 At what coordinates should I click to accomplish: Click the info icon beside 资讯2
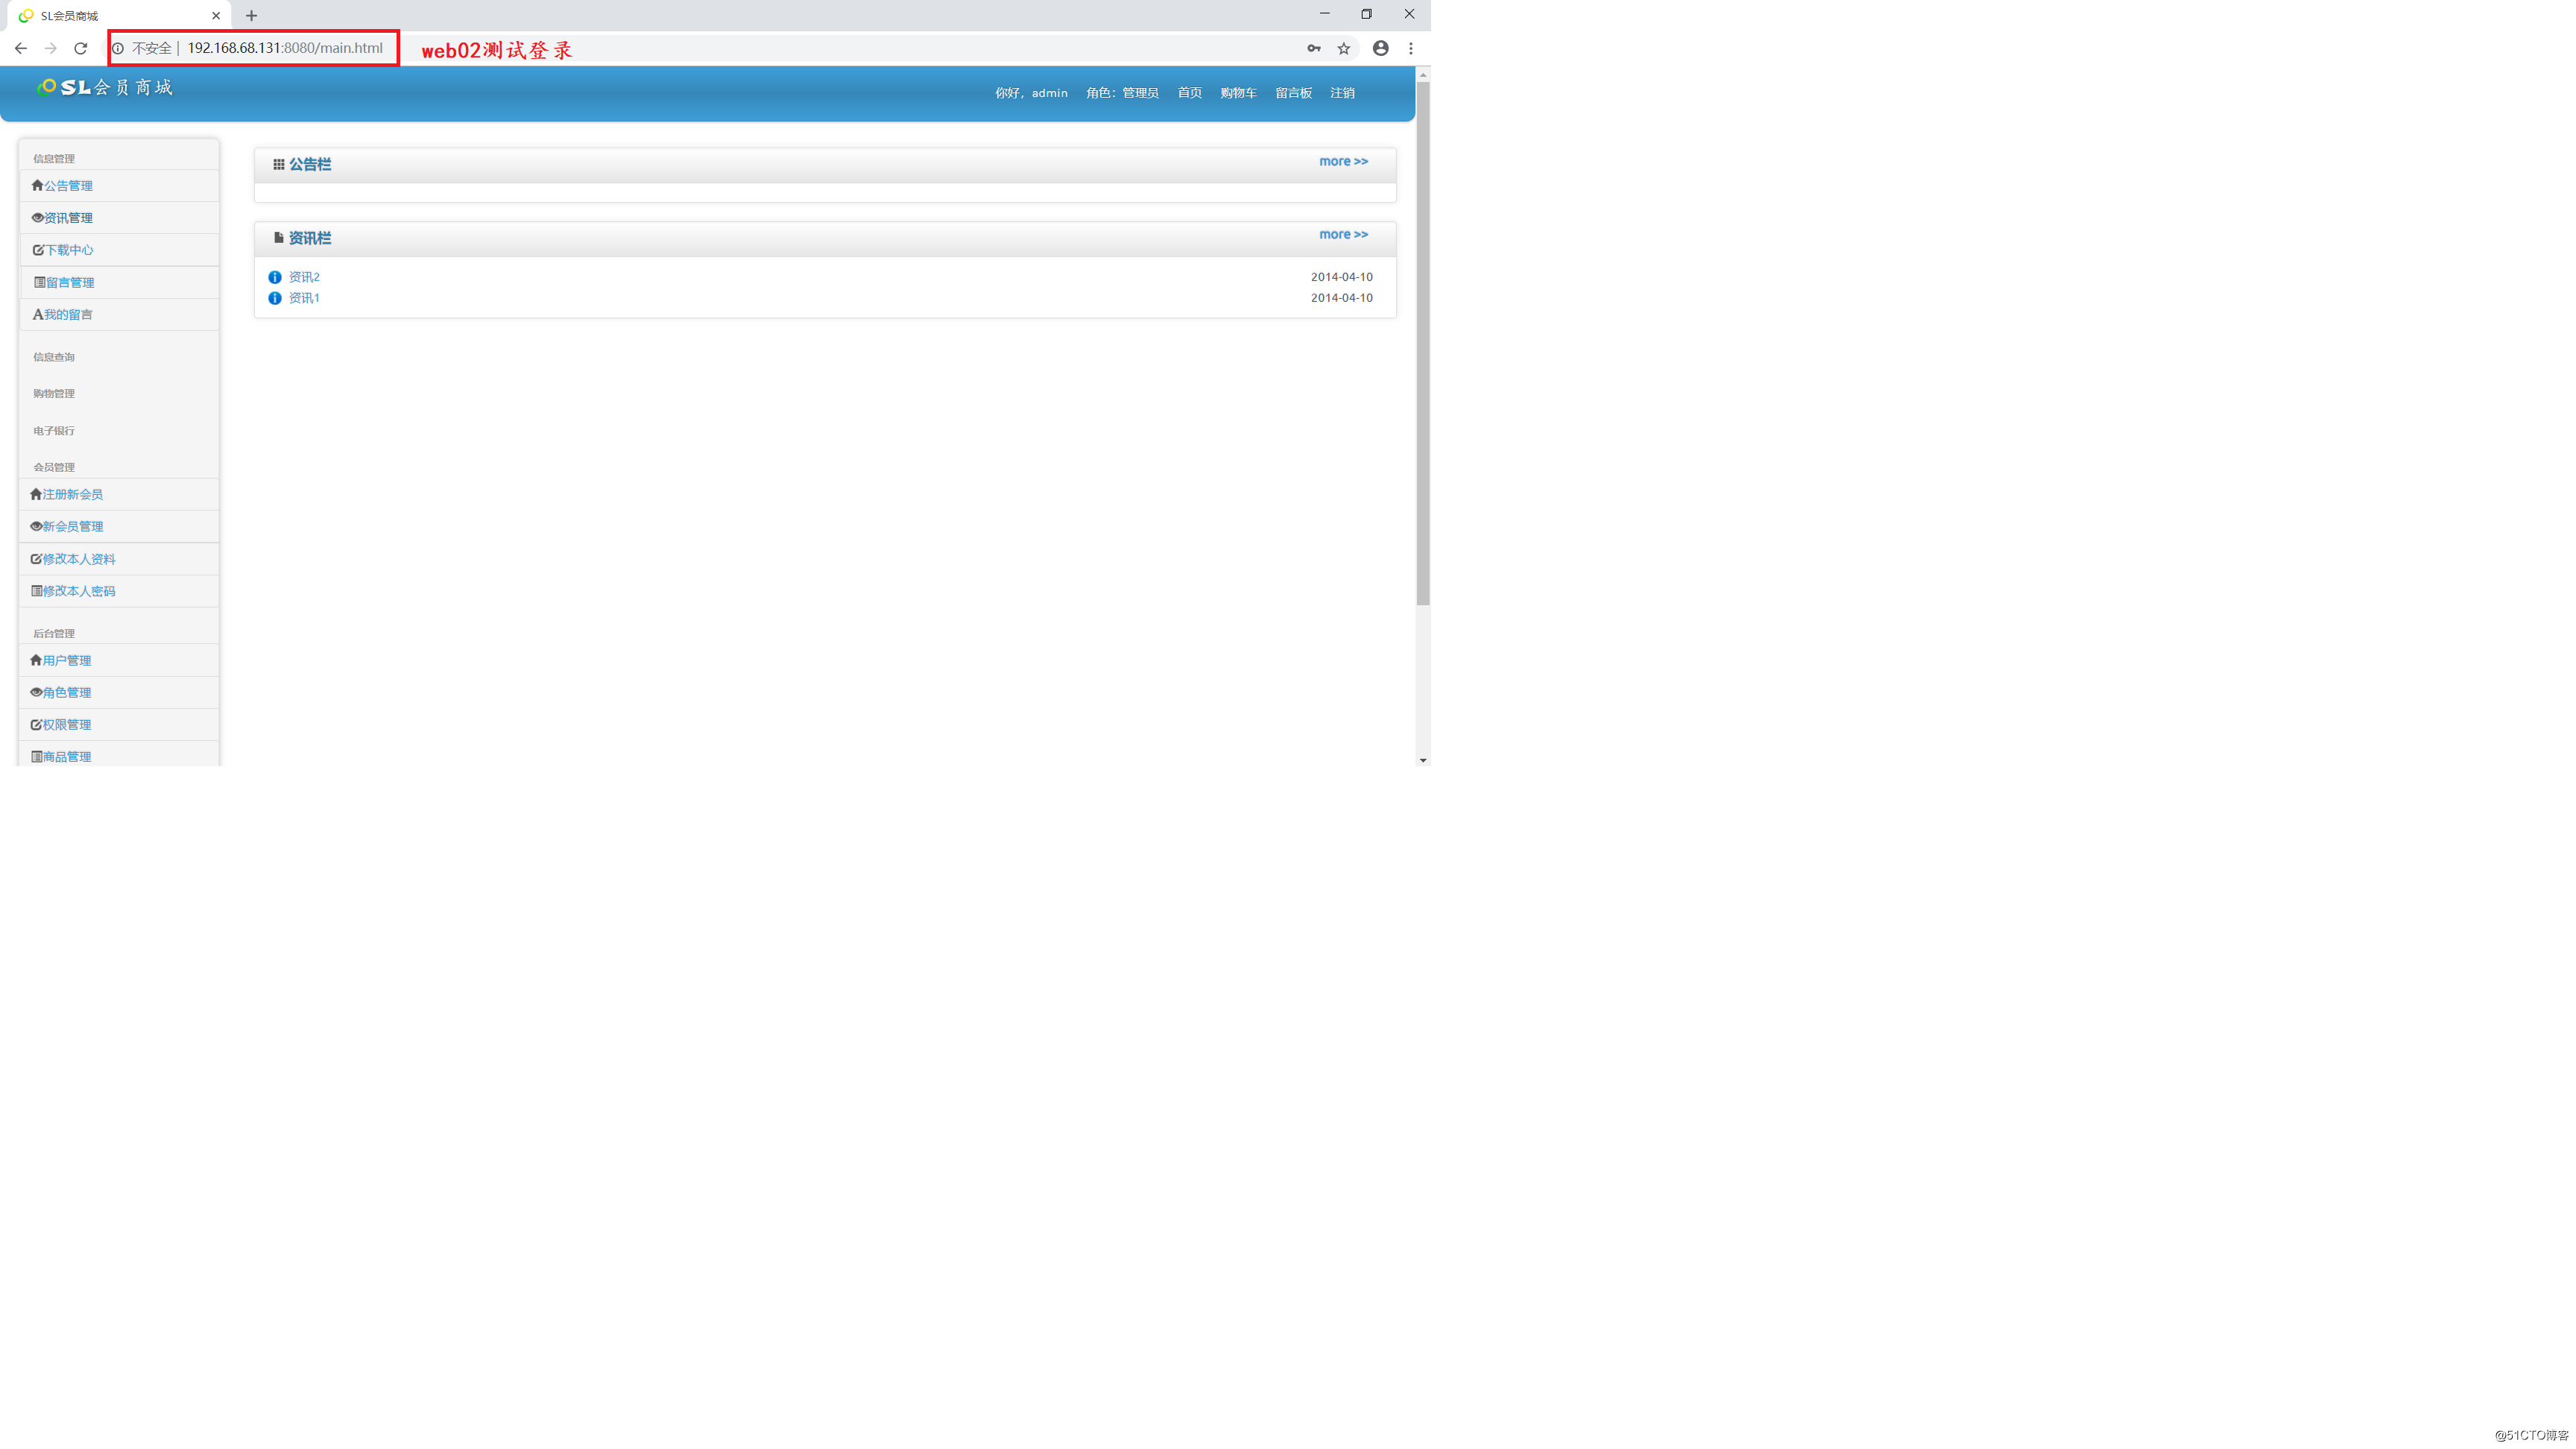pos(275,277)
